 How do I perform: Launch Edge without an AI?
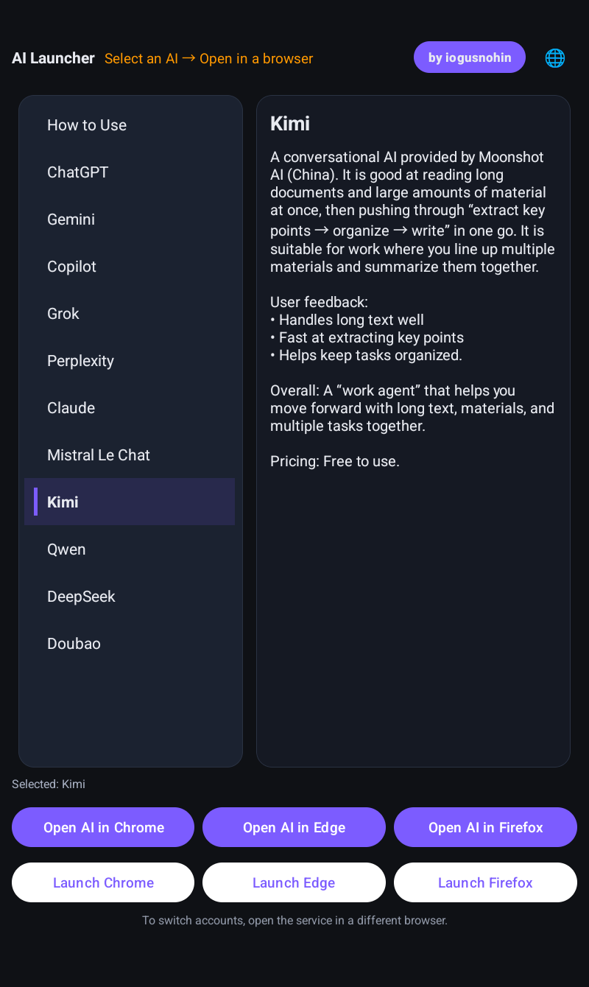coord(294,882)
